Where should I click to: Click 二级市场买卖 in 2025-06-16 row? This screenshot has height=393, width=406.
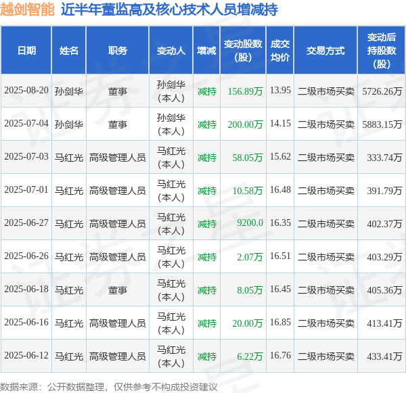325,323
